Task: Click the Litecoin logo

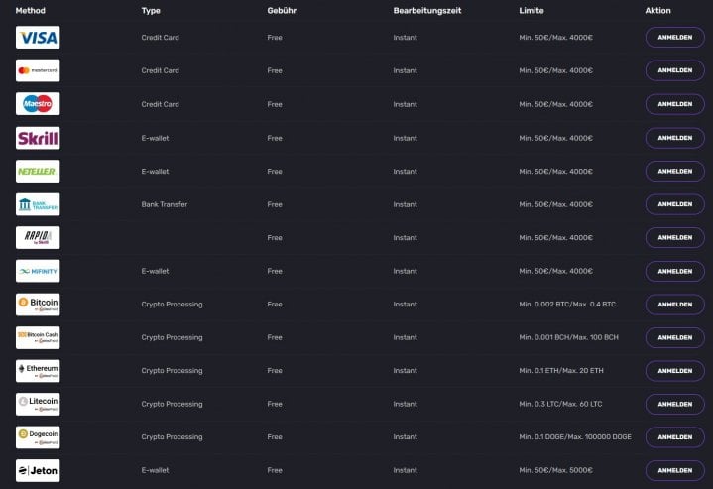Action: coord(38,404)
